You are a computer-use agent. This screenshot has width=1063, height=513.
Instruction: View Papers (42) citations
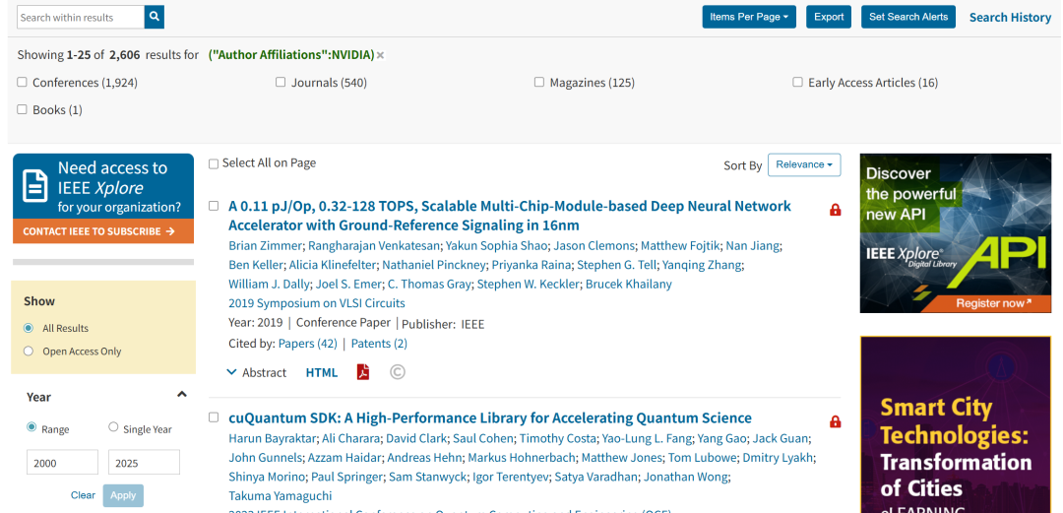[308, 344]
